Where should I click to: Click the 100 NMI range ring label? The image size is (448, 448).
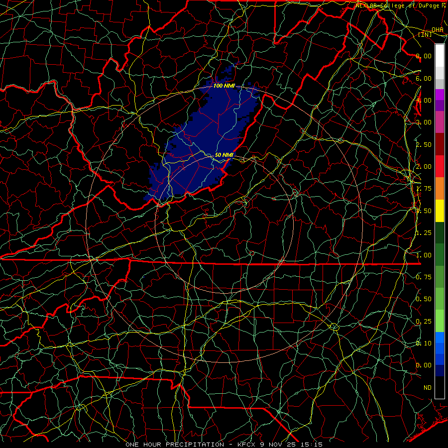click(x=224, y=86)
